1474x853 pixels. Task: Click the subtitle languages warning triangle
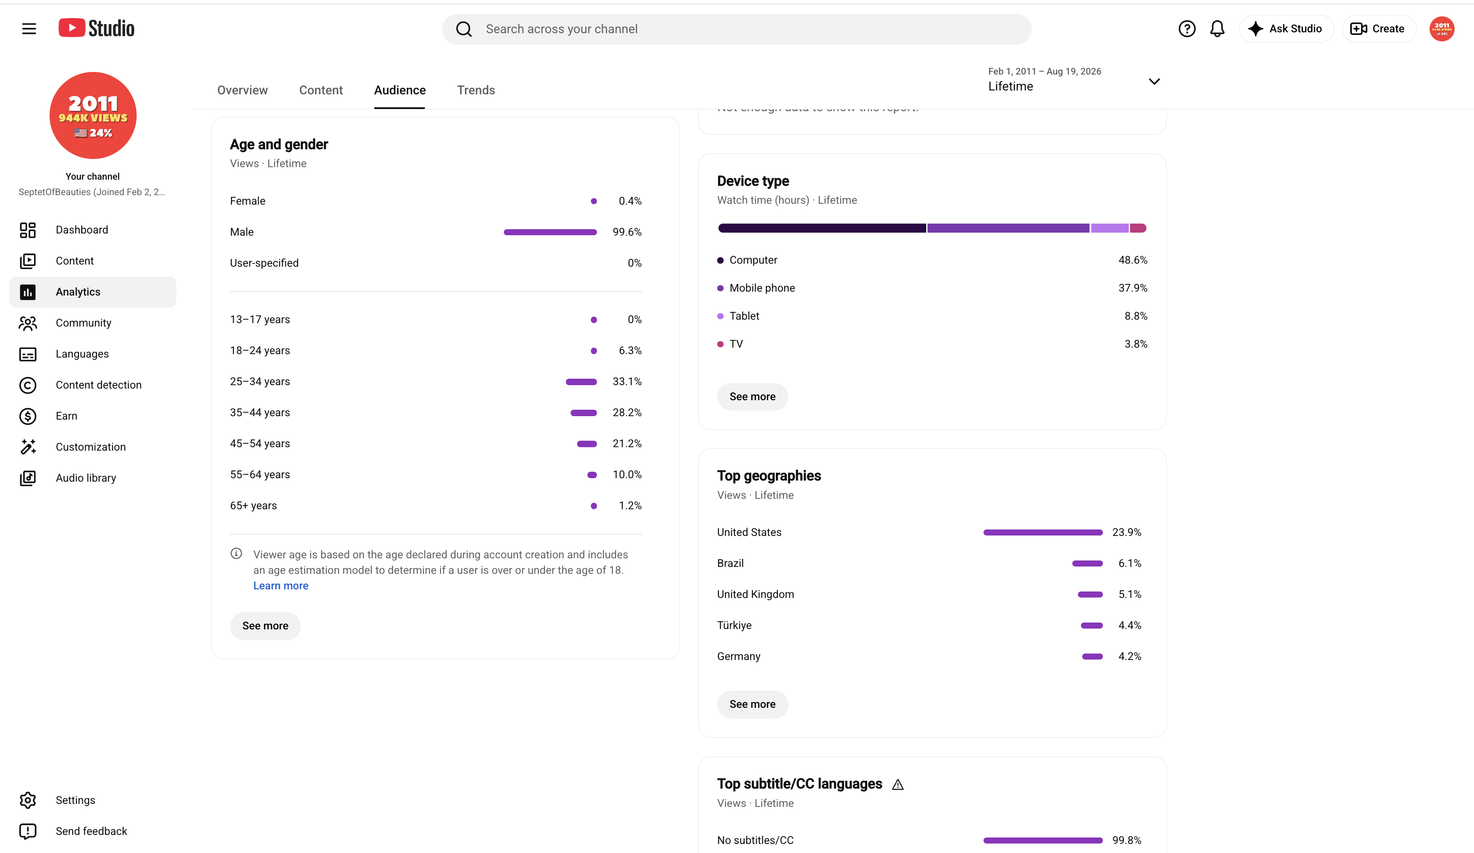(x=897, y=785)
